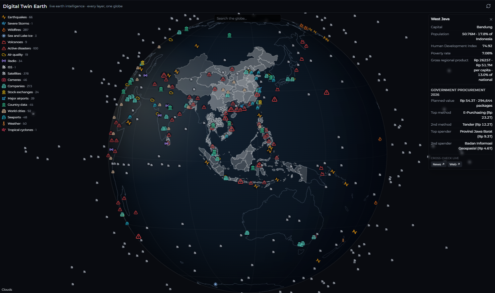Viewport: 495px width, 293px height.
Task: Toggle the Radio layer icon
Action: tap(4, 61)
